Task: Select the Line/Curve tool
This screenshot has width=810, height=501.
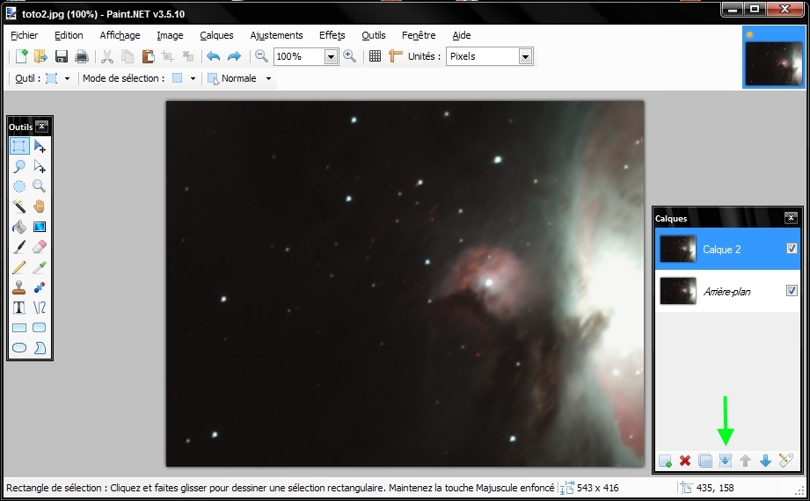Action: pos(40,308)
